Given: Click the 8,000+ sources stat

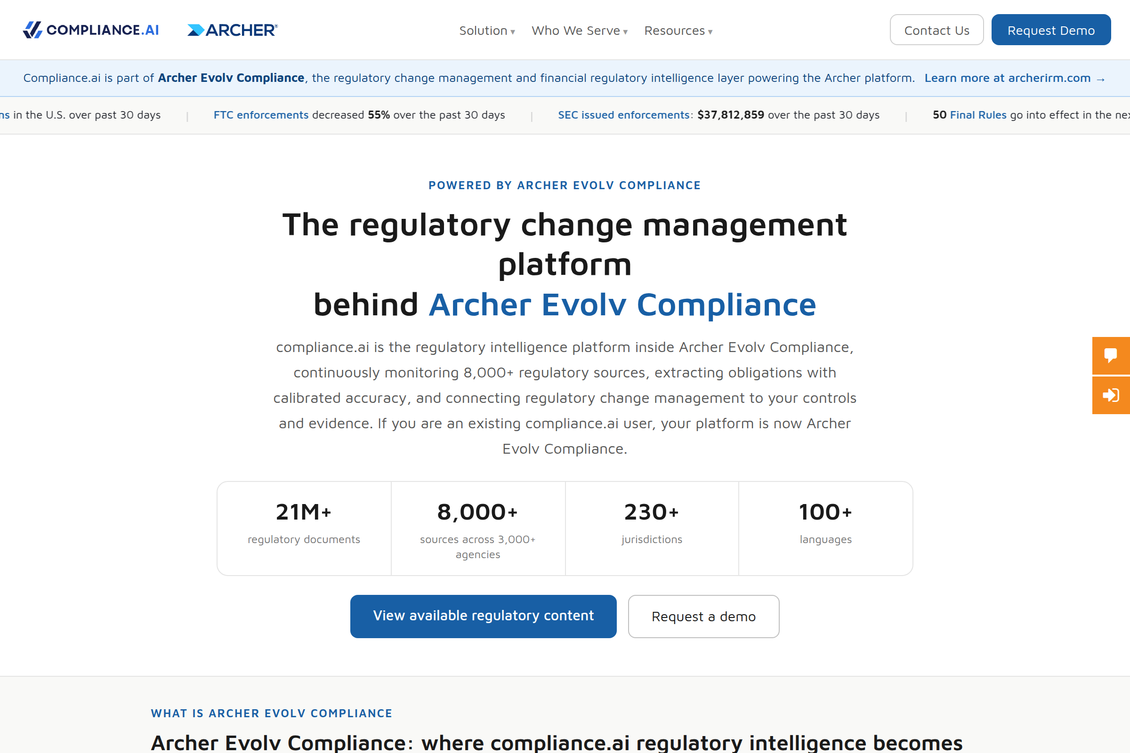Looking at the screenshot, I should coord(477,528).
